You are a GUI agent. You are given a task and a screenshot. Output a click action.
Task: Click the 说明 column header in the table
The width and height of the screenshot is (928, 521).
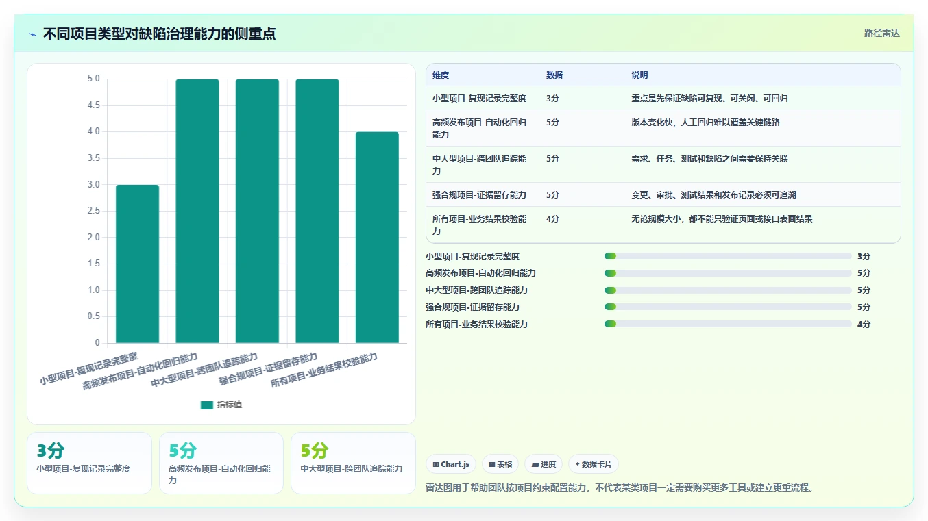coord(639,75)
